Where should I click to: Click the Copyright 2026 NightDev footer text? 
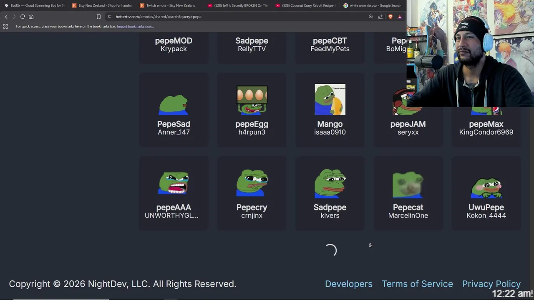pos(123,284)
